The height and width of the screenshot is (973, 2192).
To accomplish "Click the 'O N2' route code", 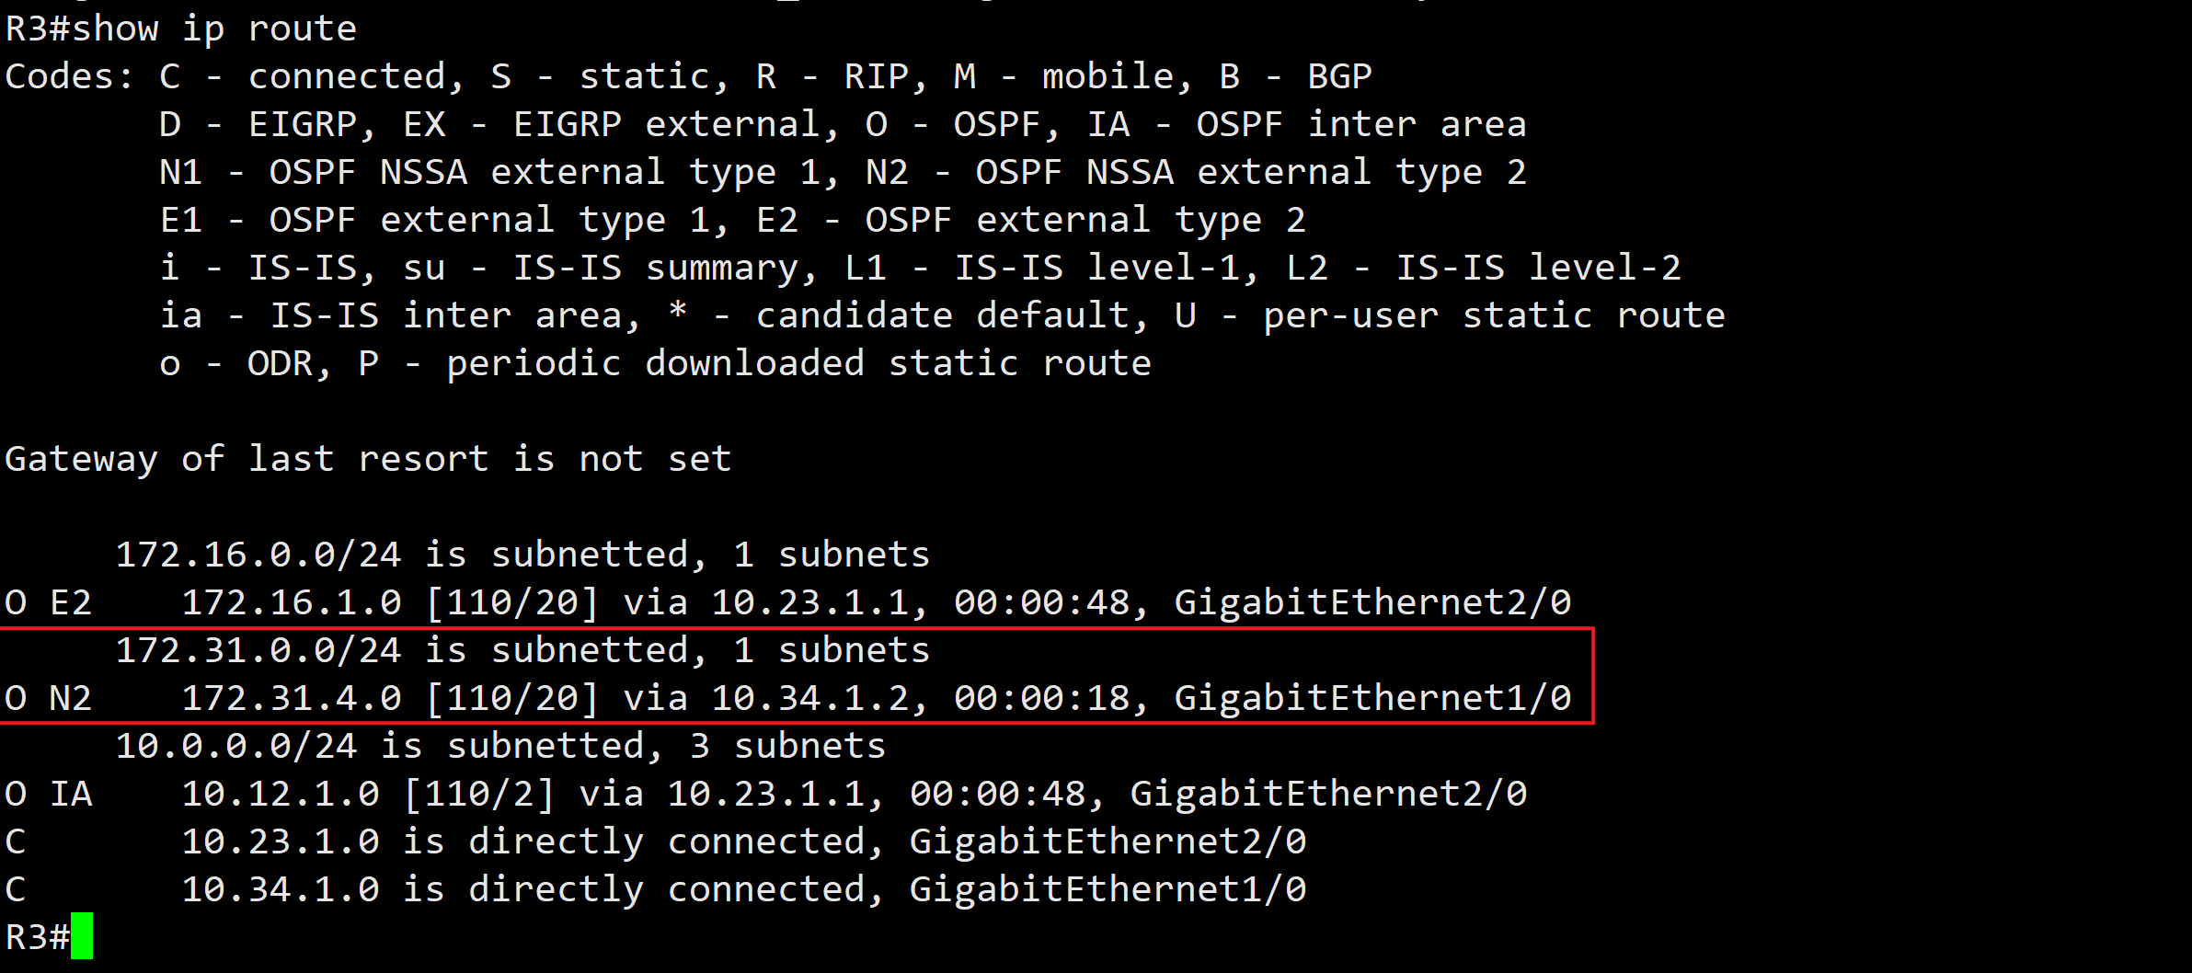I will (49, 699).
